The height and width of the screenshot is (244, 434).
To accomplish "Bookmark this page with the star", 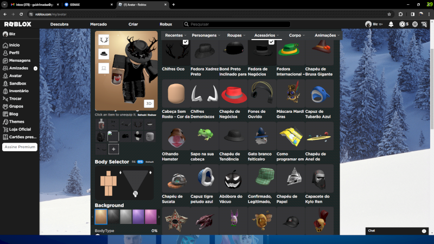I will (389, 14).
